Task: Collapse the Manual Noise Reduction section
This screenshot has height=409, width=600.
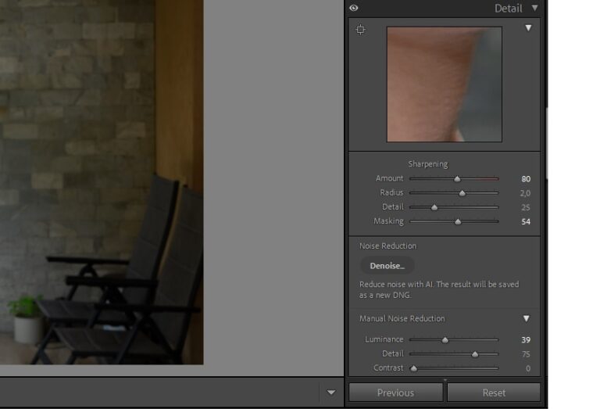Action: (526, 318)
